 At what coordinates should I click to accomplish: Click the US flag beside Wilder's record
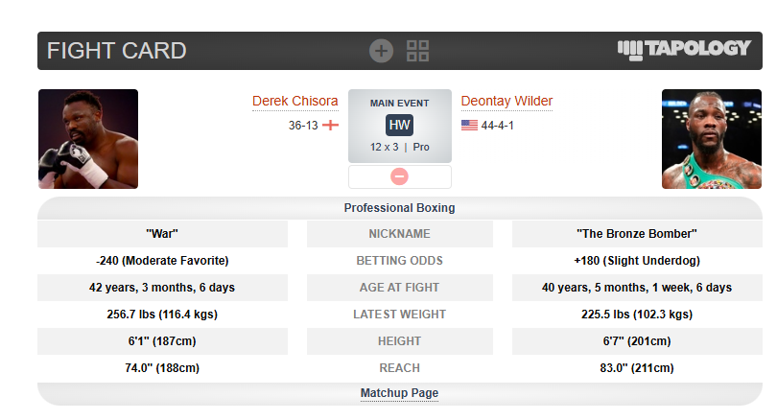(x=469, y=125)
